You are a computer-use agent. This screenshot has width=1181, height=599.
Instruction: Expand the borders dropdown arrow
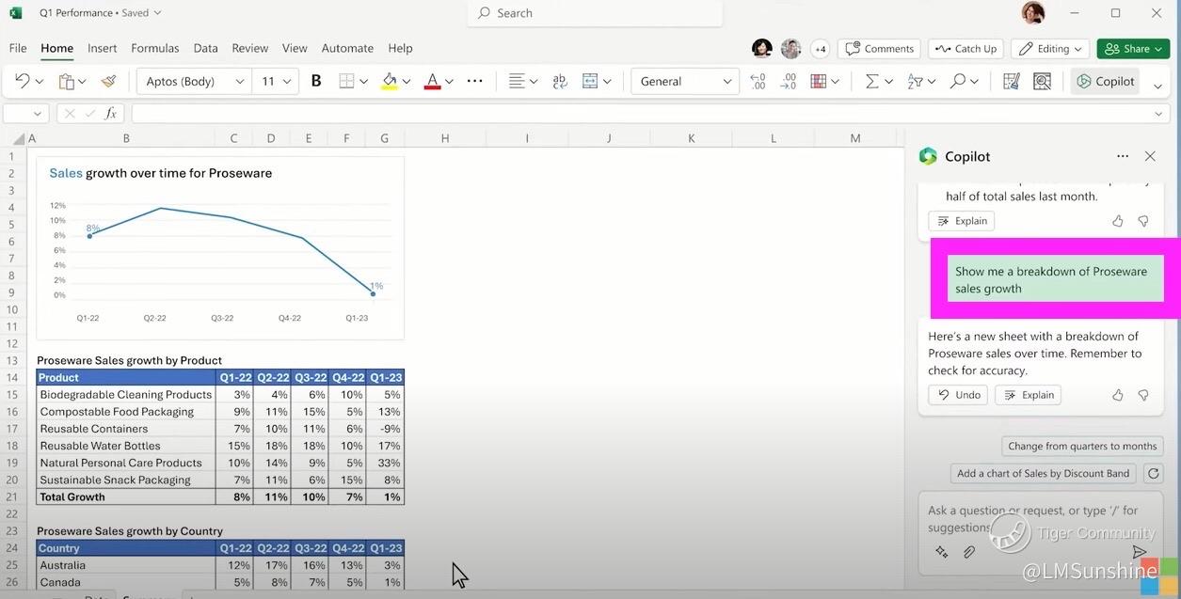363,82
